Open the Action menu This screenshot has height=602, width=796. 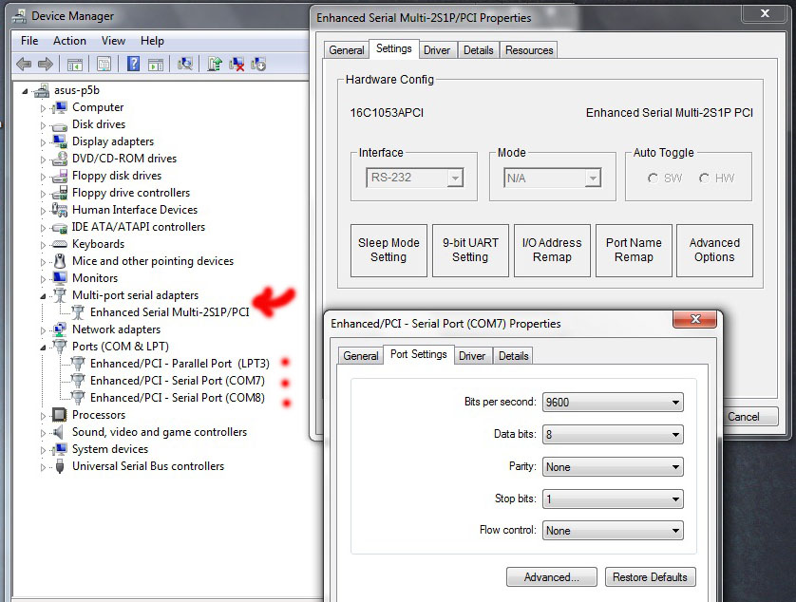tap(69, 41)
